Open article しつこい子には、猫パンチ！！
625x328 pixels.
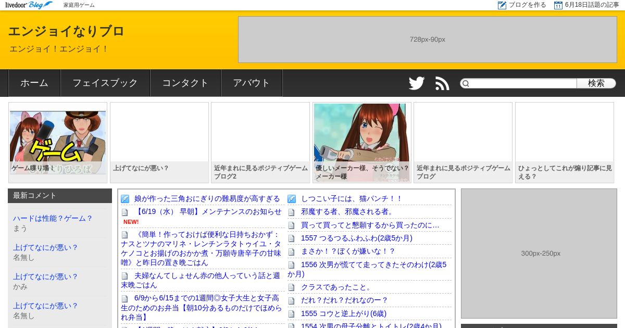click(x=352, y=199)
